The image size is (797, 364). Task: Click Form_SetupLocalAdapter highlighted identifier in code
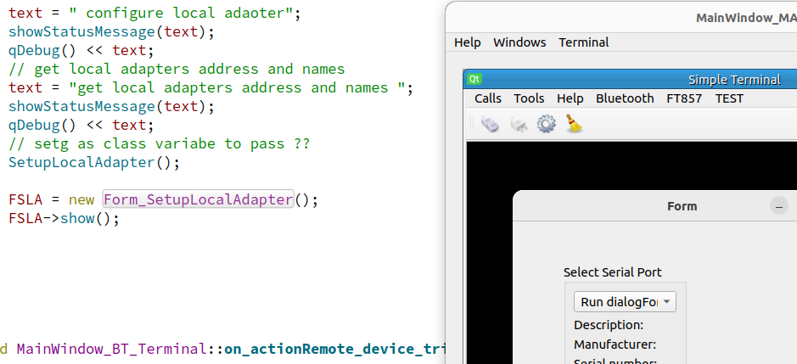click(x=199, y=199)
